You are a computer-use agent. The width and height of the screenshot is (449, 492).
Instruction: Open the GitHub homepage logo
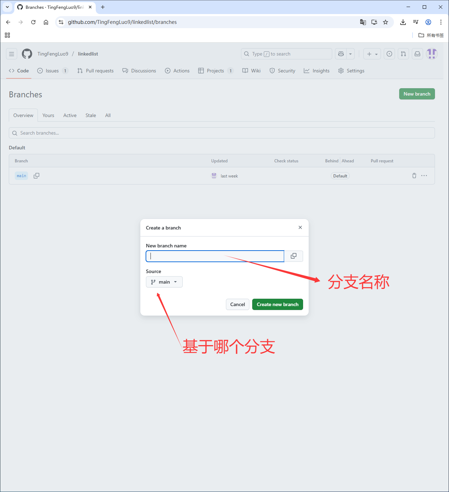point(27,54)
